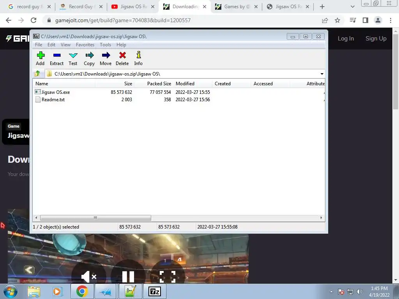The image size is (399, 299).
Task: Select the Readme.txt file icon
Action: point(38,99)
